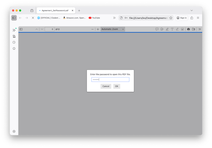The width and height of the screenshot is (212, 148).
Task: Toggle the Firefox sidebar button
Action: 14,18
